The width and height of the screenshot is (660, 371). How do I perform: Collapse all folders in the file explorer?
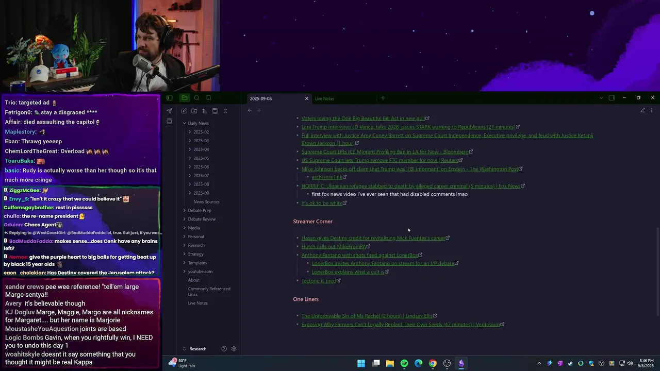pos(225,111)
